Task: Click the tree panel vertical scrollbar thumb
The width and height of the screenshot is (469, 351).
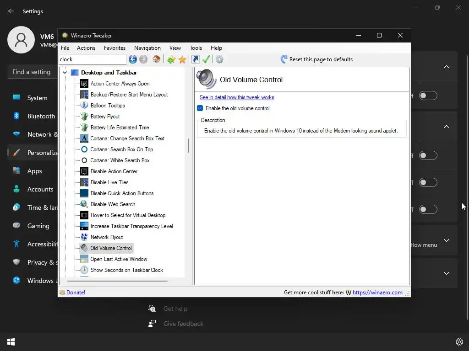Action: tap(188, 146)
